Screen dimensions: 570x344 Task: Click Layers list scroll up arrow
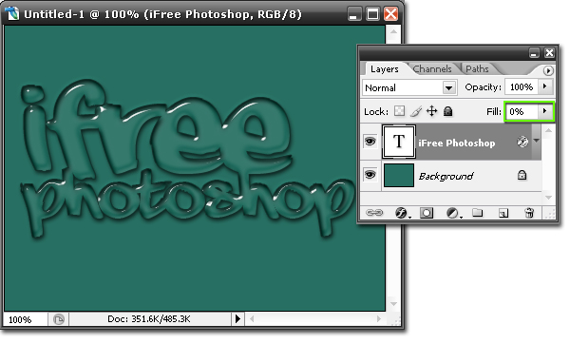548,130
